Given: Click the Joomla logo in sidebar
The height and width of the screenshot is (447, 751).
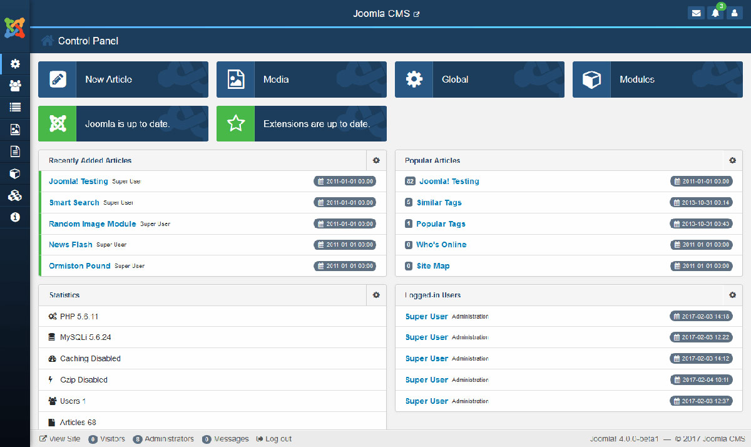Looking at the screenshot, I should (x=15, y=27).
